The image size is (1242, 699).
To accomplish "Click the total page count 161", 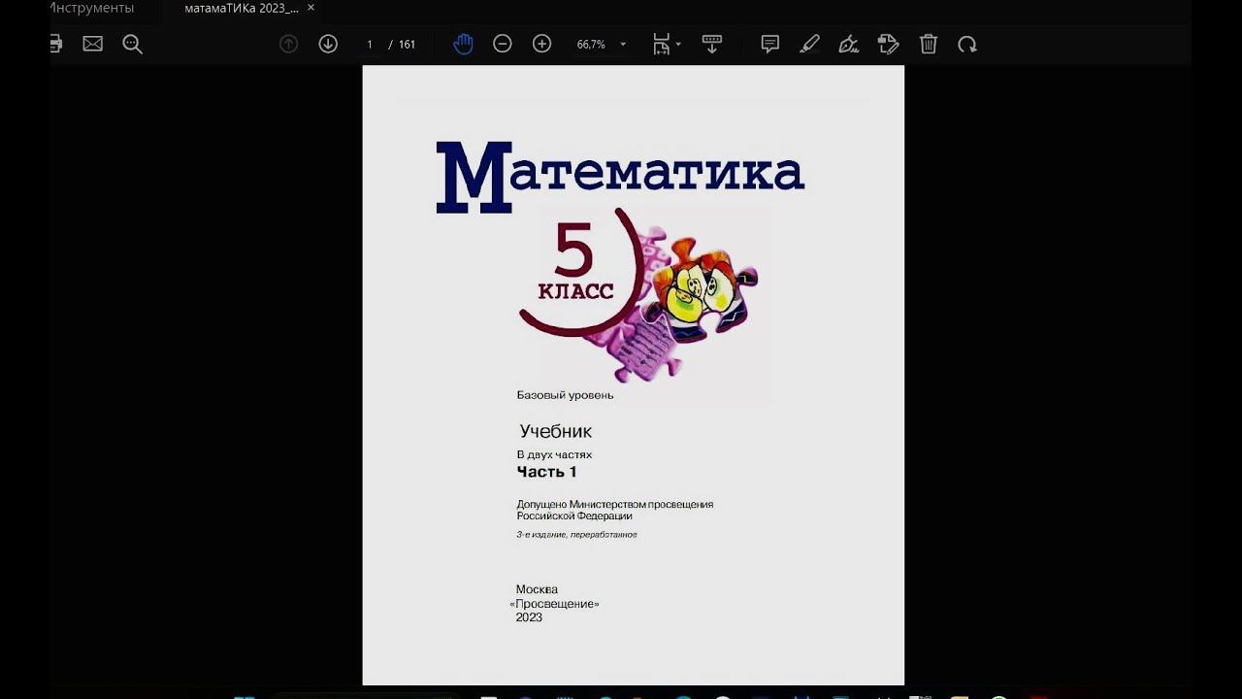I will click(x=407, y=45).
